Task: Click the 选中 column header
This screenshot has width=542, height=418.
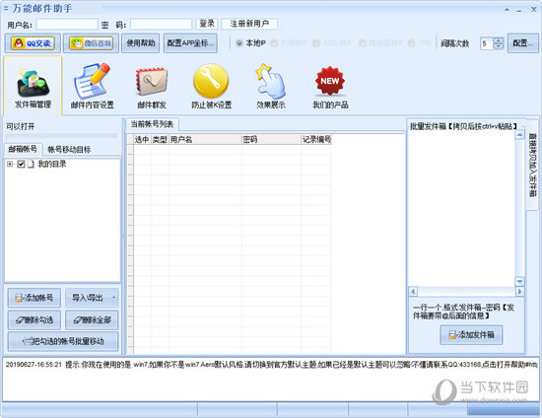Action: (142, 139)
